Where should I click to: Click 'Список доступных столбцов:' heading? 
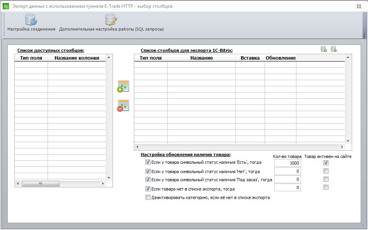tap(51, 50)
